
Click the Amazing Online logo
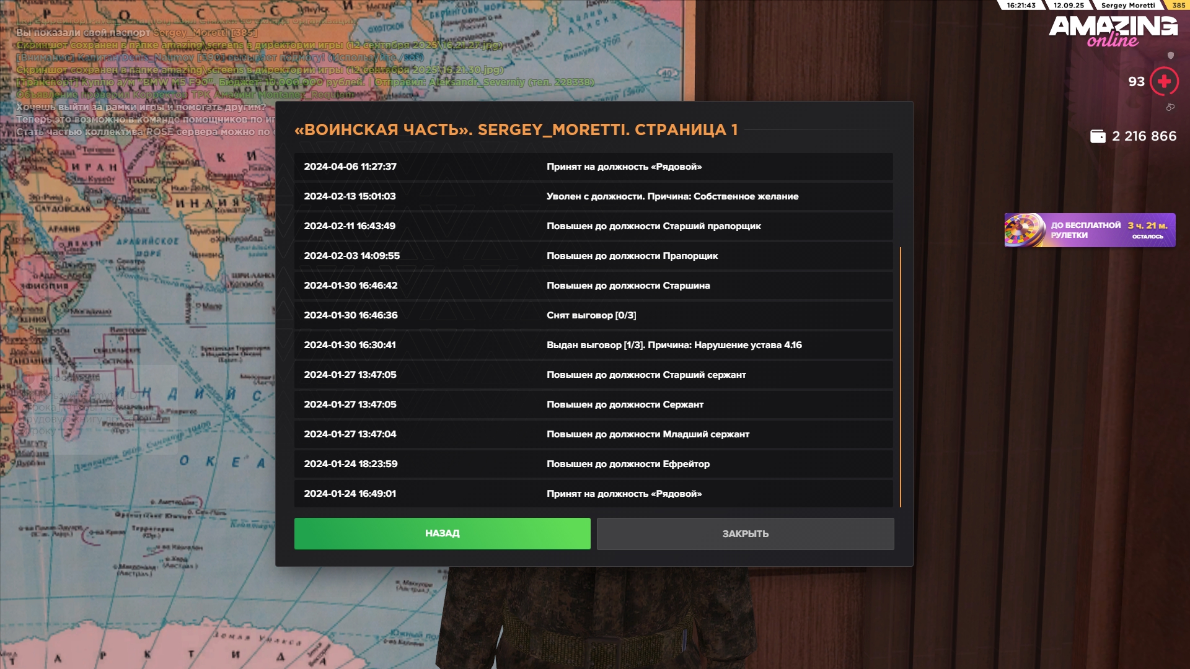[x=1113, y=31]
